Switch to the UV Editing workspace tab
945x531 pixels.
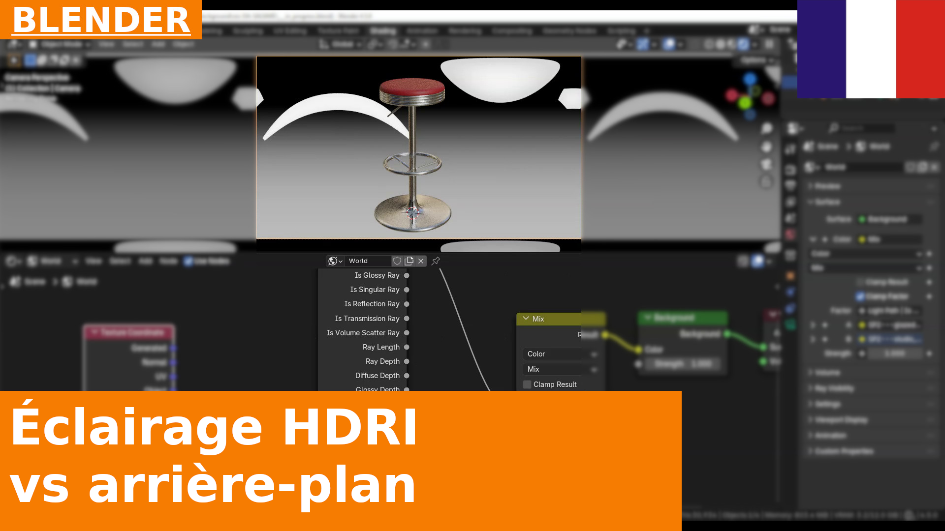[290, 30]
